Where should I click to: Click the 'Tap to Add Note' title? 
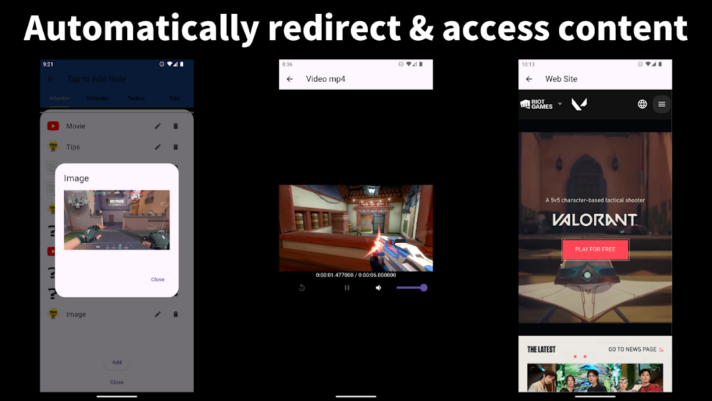pos(97,79)
